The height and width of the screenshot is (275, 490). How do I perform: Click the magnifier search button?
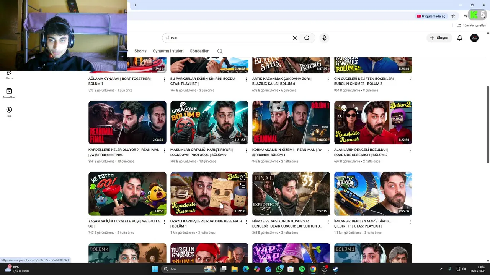click(307, 38)
